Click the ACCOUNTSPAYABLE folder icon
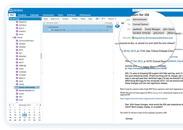 coord(17,40)
